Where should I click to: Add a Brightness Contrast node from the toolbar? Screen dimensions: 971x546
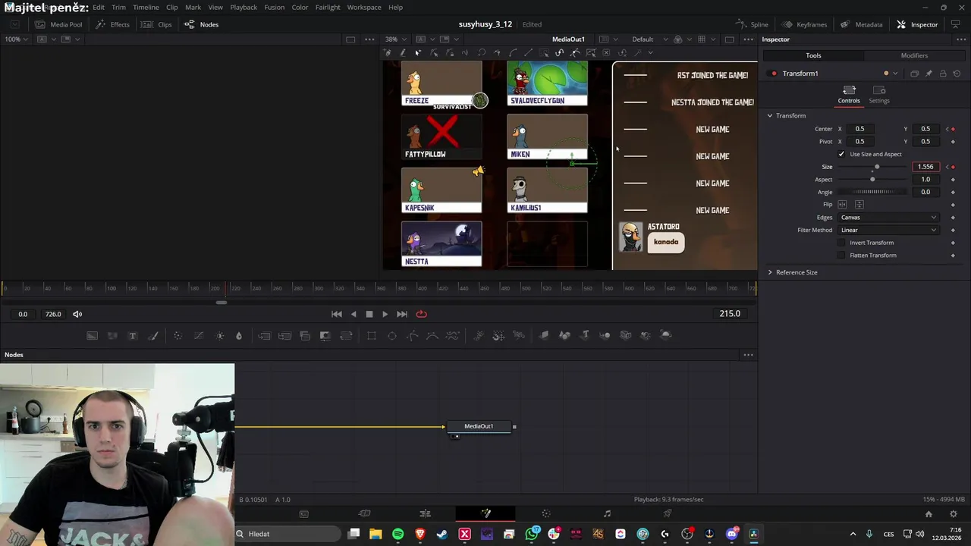coord(220,335)
